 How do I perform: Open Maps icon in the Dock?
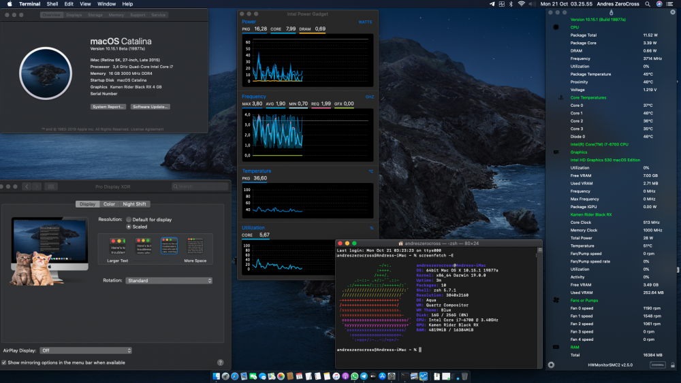coord(272,376)
